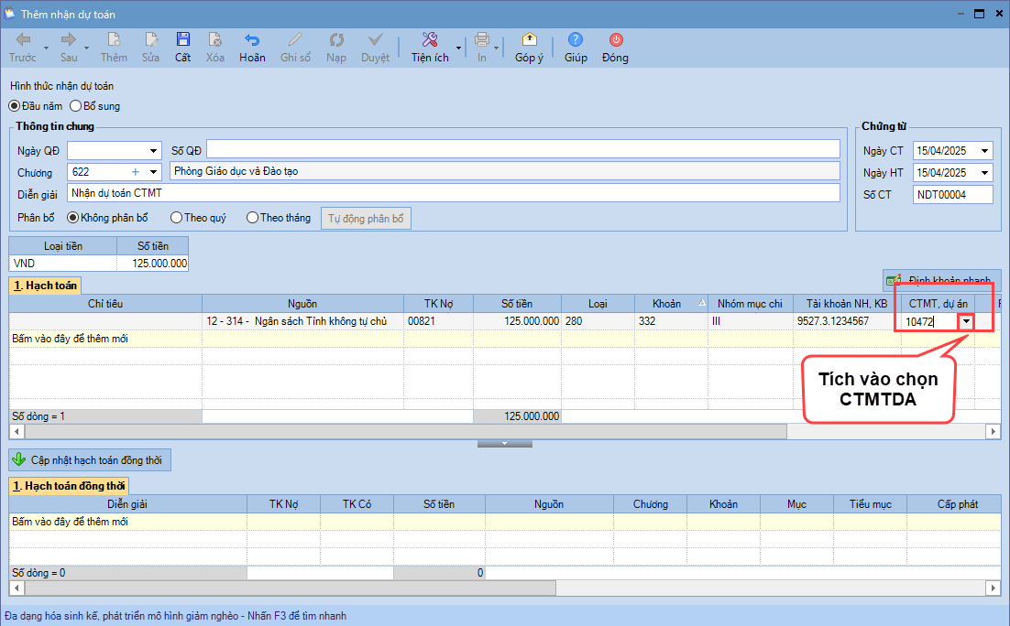Click the Phòng Giáo dục và Đào tạo field
The width and height of the screenshot is (1010, 626).
click(505, 171)
